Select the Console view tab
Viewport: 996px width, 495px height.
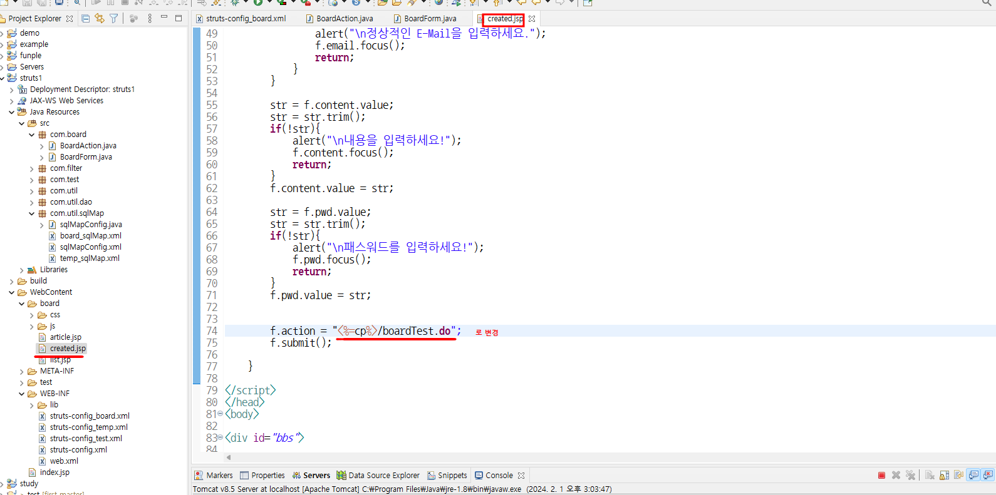(x=494, y=476)
